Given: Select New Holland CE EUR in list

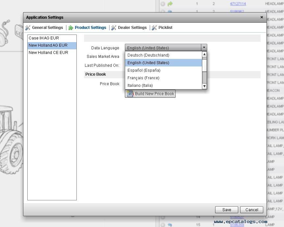Looking at the screenshot, I should coord(48,53).
